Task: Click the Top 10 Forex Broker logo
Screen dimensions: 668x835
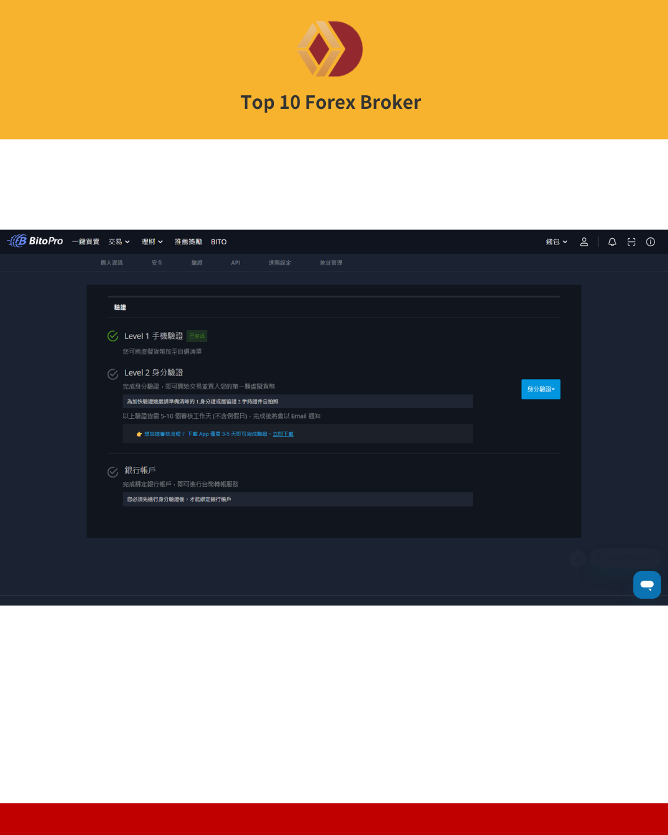Action: [x=330, y=49]
